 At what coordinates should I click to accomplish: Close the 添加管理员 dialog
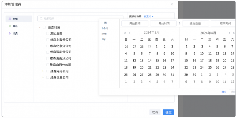pyautogui.click(x=172, y=4)
